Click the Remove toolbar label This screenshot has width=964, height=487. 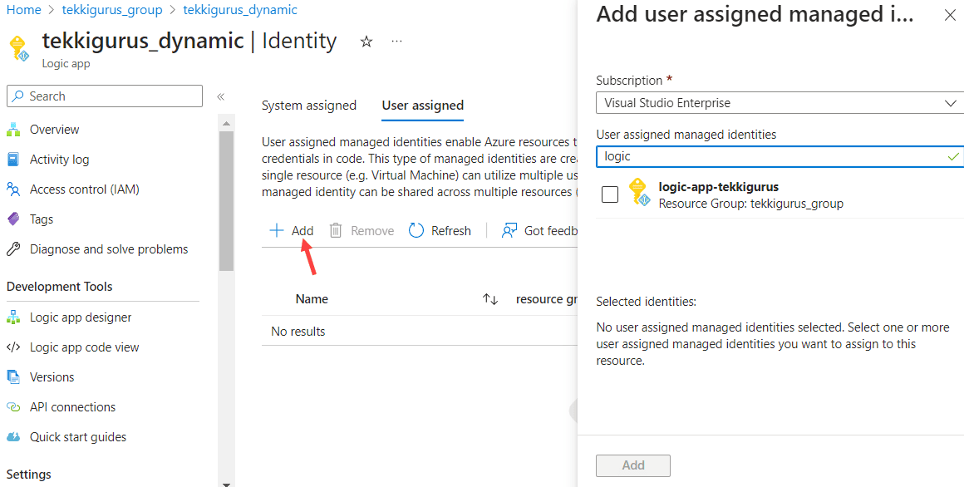coord(372,230)
